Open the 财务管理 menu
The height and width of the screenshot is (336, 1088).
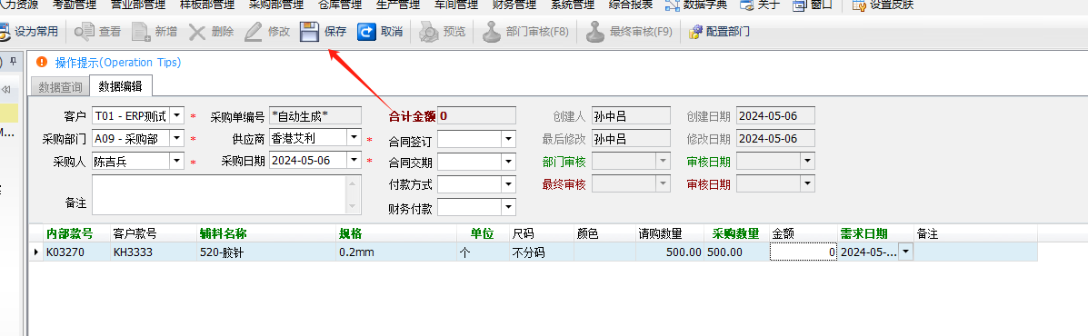tap(514, 5)
